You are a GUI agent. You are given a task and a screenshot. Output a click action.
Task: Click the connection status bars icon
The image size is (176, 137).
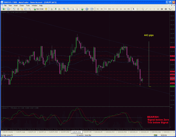click(155, 135)
